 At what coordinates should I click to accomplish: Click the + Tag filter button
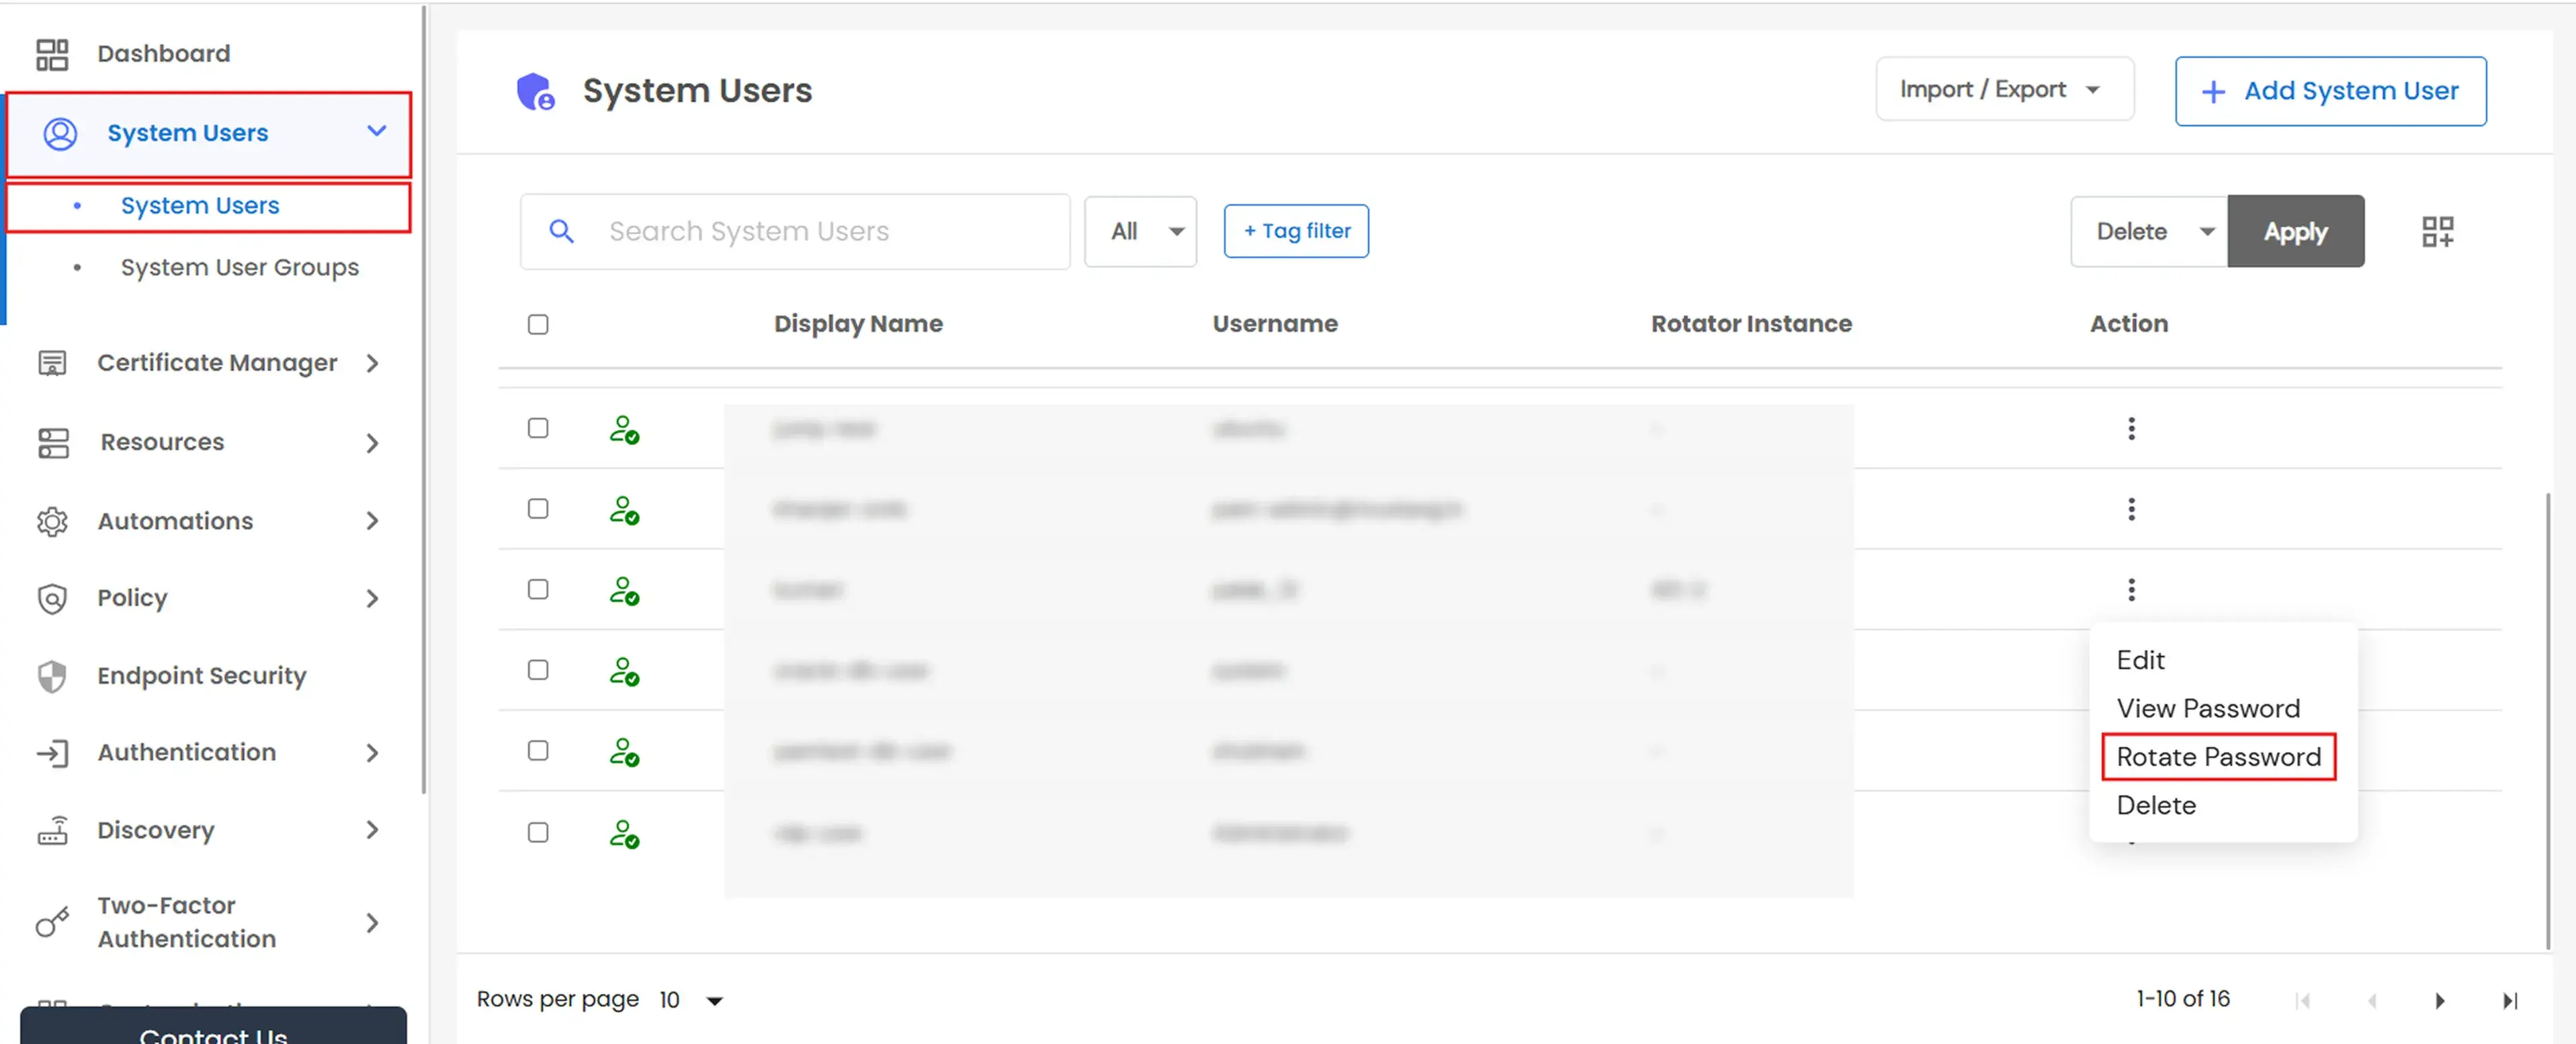1296,231
